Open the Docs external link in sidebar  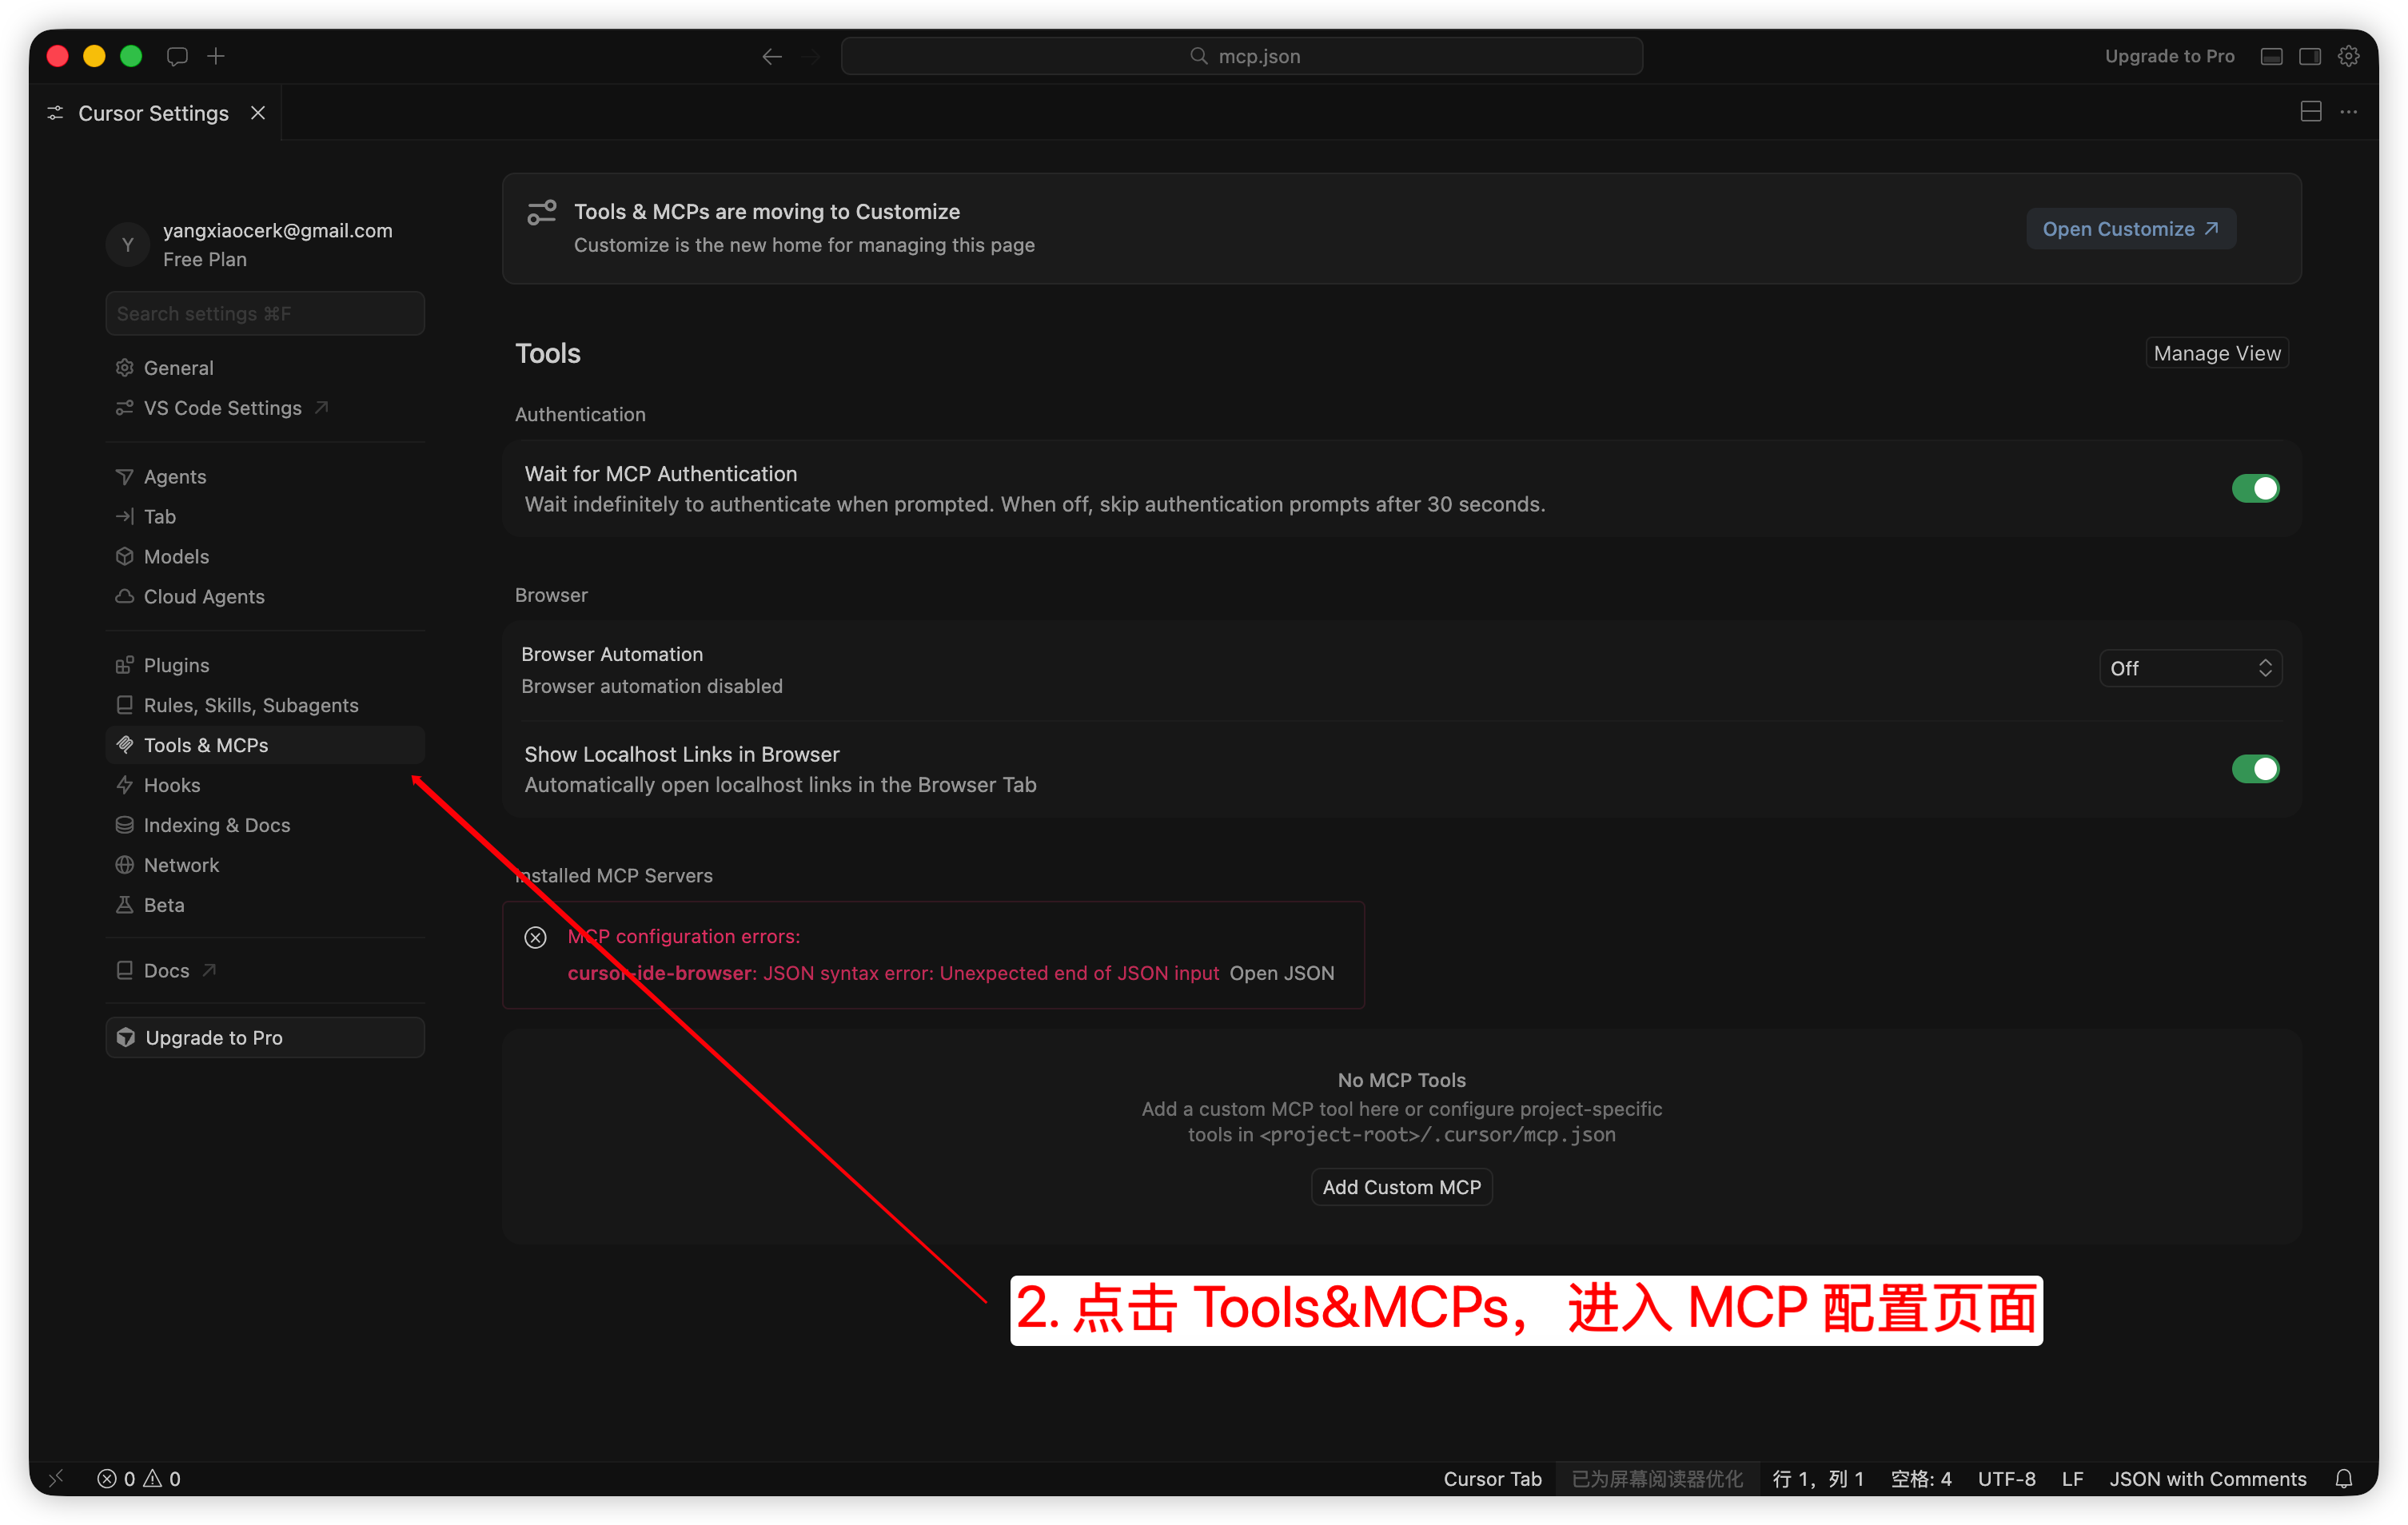click(x=265, y=971)
